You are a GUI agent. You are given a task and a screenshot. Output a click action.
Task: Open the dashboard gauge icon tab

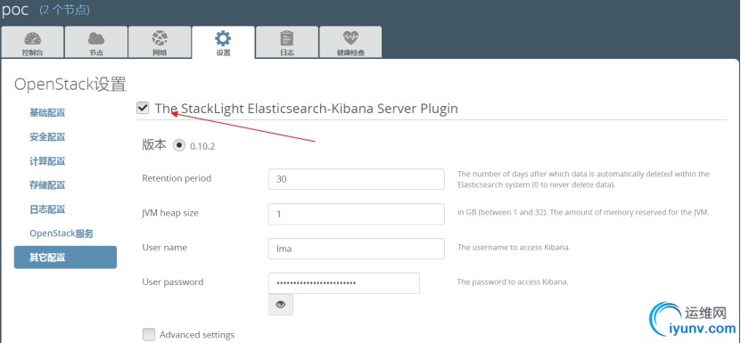(x=32, y=38)
